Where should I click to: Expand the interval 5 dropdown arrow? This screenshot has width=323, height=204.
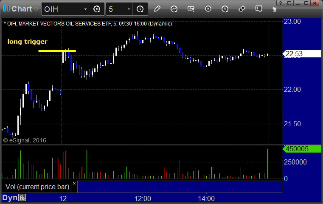pyautogui.click(x=129, y=9)
